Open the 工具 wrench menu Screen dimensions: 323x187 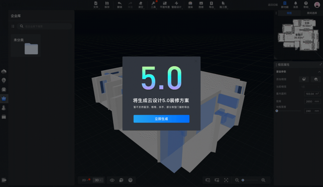coord(153,5)
